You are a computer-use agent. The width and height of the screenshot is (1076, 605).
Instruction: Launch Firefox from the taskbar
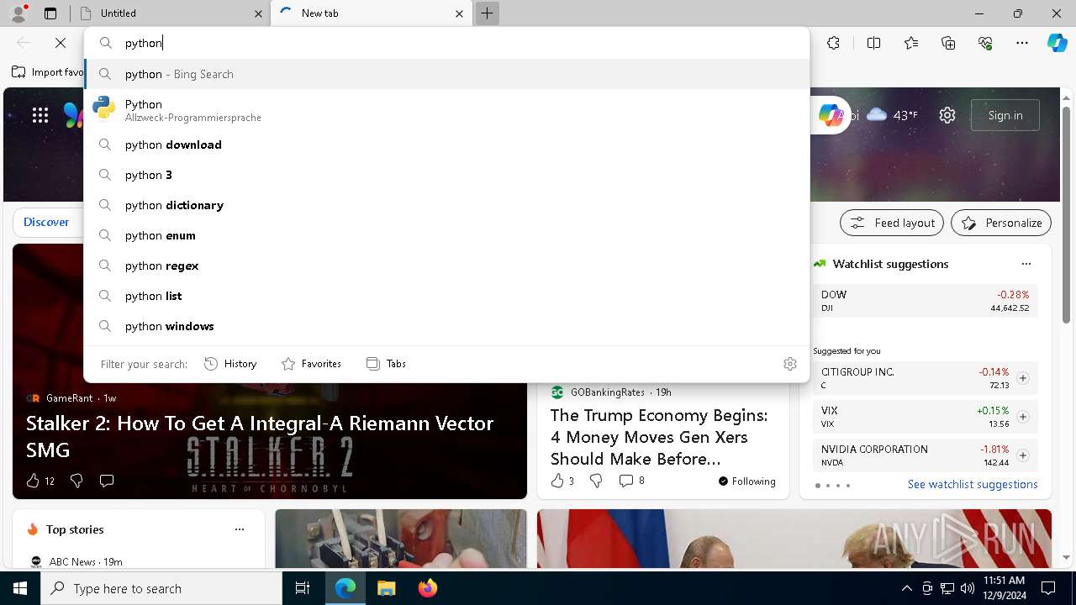428,588
